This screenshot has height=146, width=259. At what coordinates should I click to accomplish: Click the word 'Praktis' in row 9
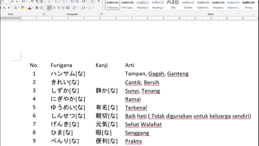(134, 141)
